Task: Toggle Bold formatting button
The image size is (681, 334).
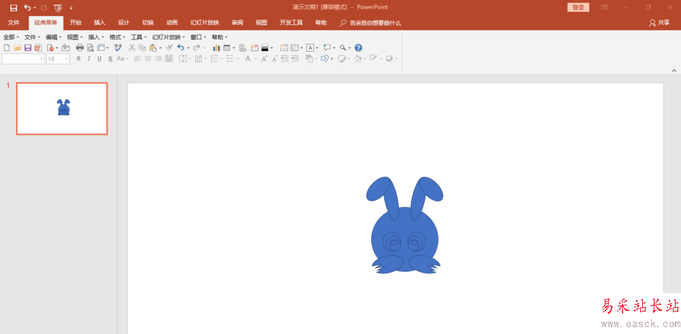Action: pyautogui.click(x=78, y=59)
